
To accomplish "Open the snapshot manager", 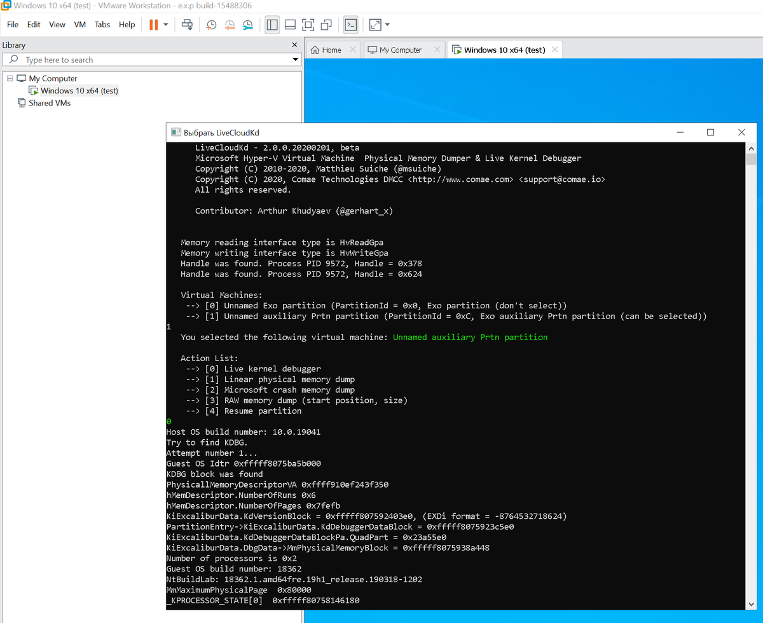I will click(x=248, y=25).
